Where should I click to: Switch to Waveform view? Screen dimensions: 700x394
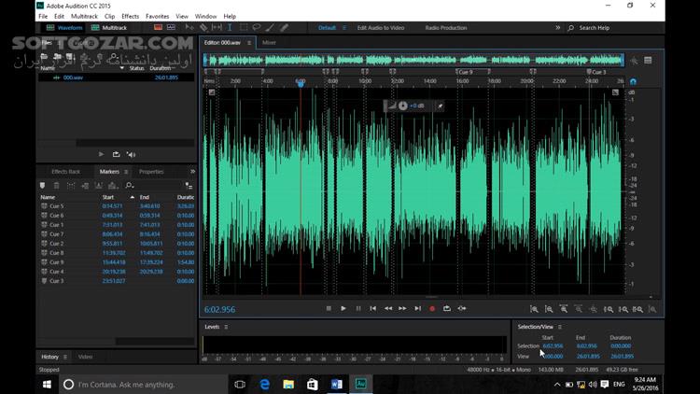coord(64,28)
